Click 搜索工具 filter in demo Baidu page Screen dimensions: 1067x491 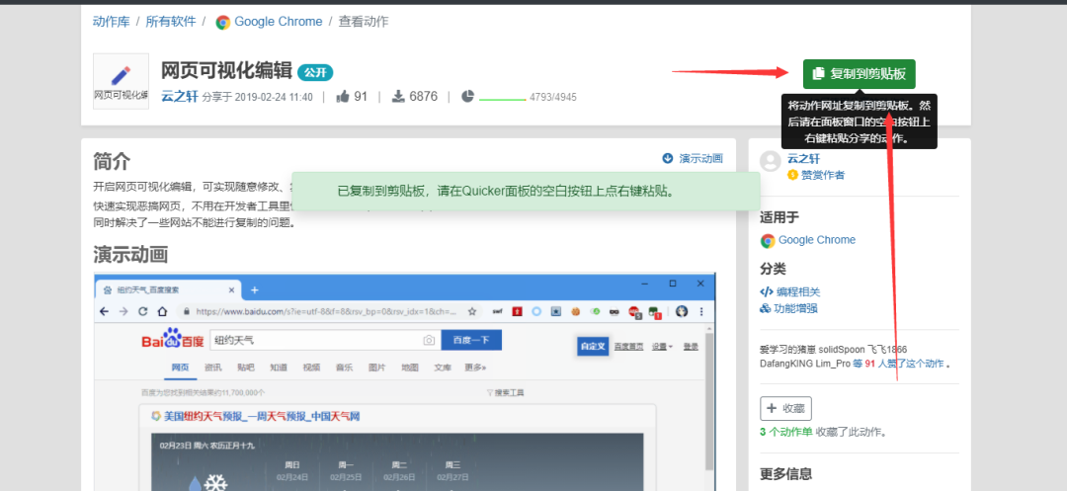pyautogui.click(x=505, y=392)
